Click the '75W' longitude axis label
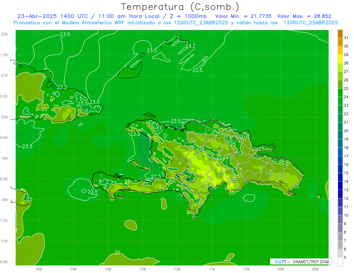Screen dimensions: 354x273 pos(73,269)
